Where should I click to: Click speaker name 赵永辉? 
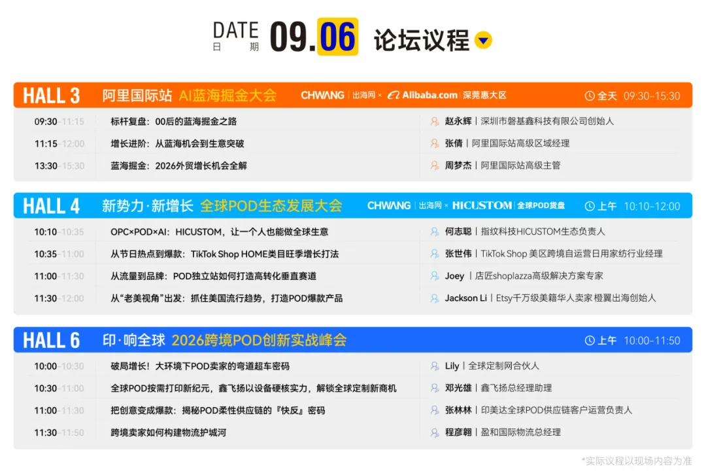[458, 121]
